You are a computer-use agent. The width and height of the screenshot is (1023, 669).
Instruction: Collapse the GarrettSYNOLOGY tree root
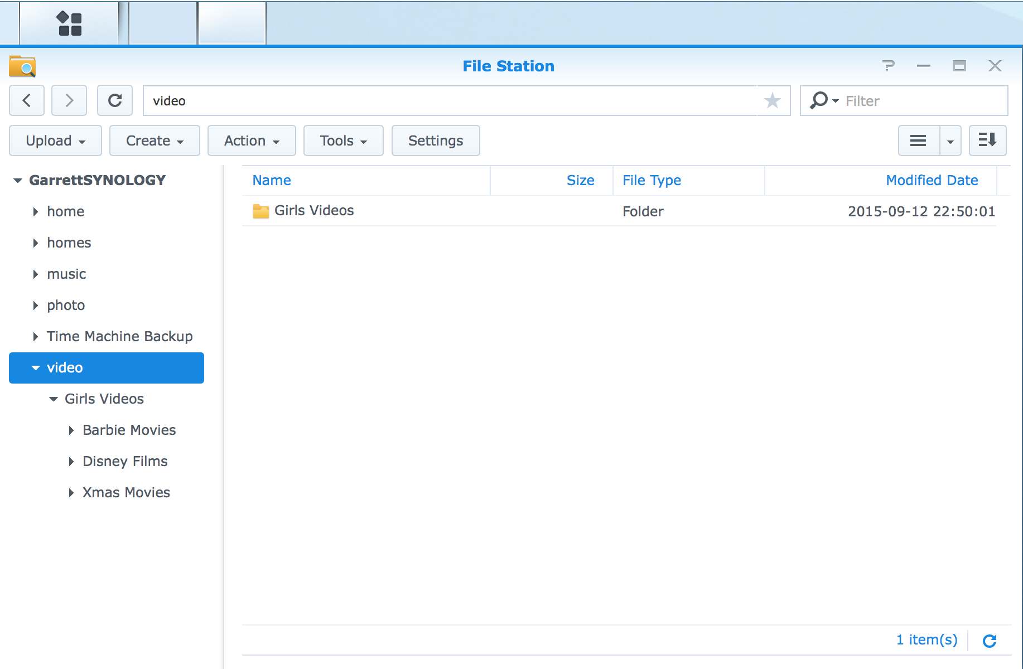(x=18, y=181)
